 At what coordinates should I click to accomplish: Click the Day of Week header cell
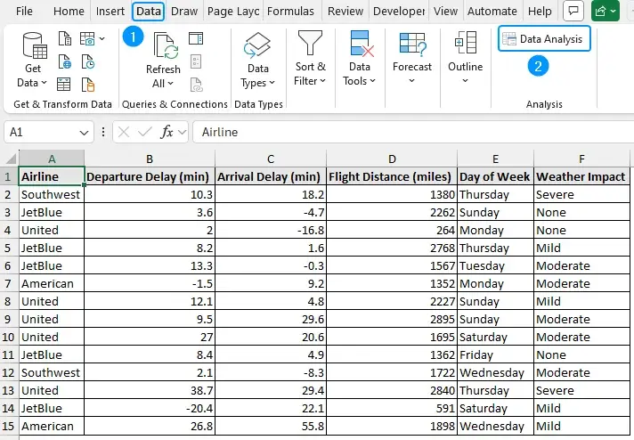(495, 176)
